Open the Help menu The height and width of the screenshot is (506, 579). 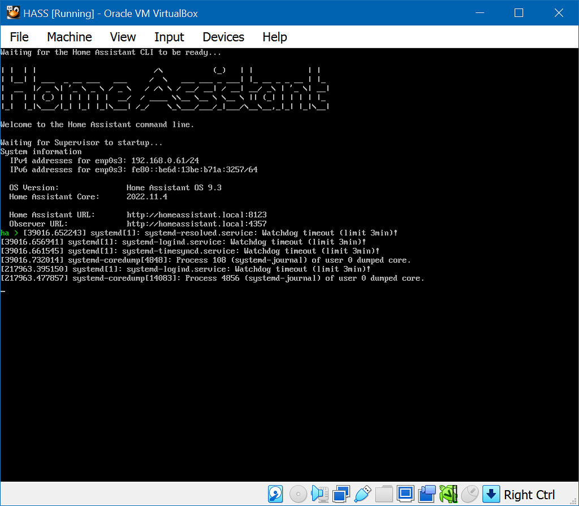pos(274,37)
